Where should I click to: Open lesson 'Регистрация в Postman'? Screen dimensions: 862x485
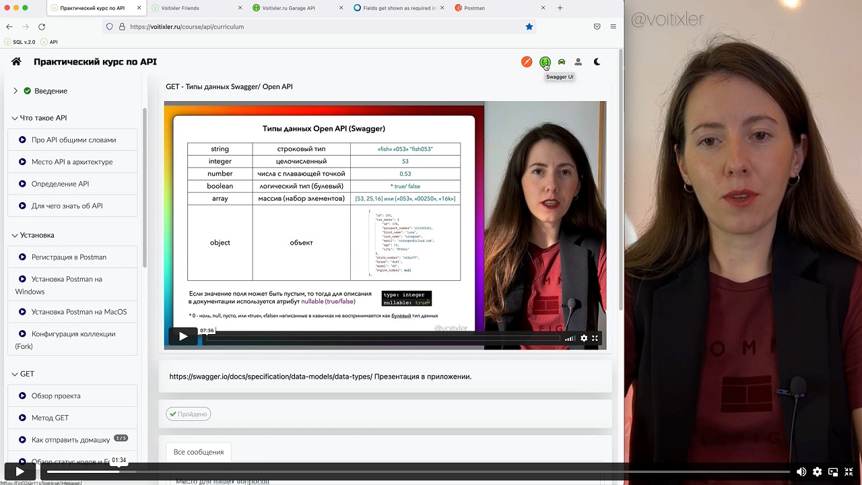69,257
